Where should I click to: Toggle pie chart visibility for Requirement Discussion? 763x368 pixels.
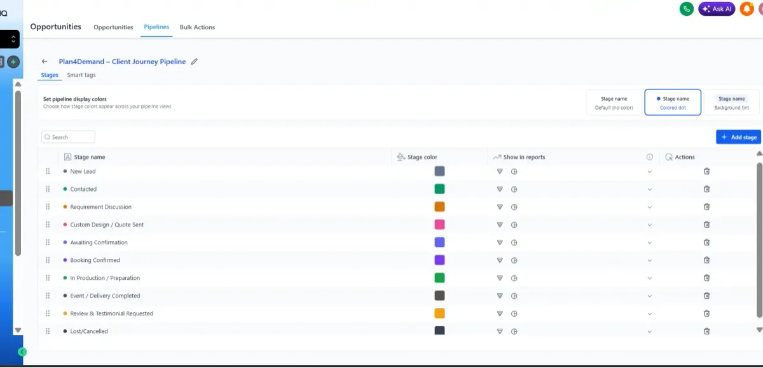(x=514, y=207)
